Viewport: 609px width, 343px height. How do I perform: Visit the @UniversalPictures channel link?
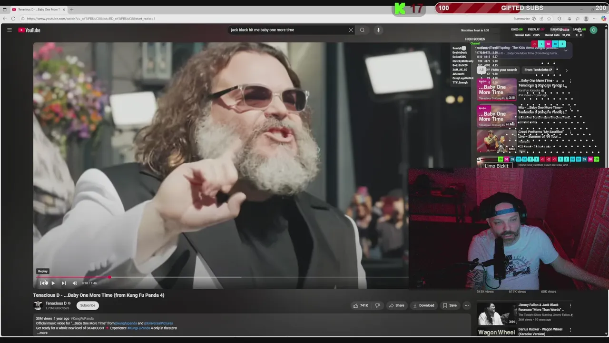[158, 323]
